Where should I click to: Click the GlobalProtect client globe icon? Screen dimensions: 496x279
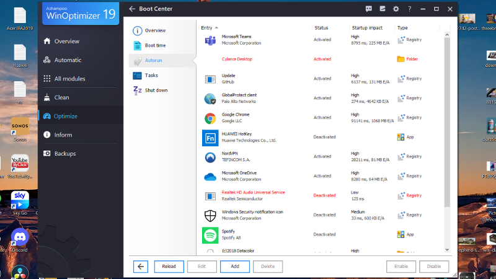pyautogui.click(x=210, y=99)
